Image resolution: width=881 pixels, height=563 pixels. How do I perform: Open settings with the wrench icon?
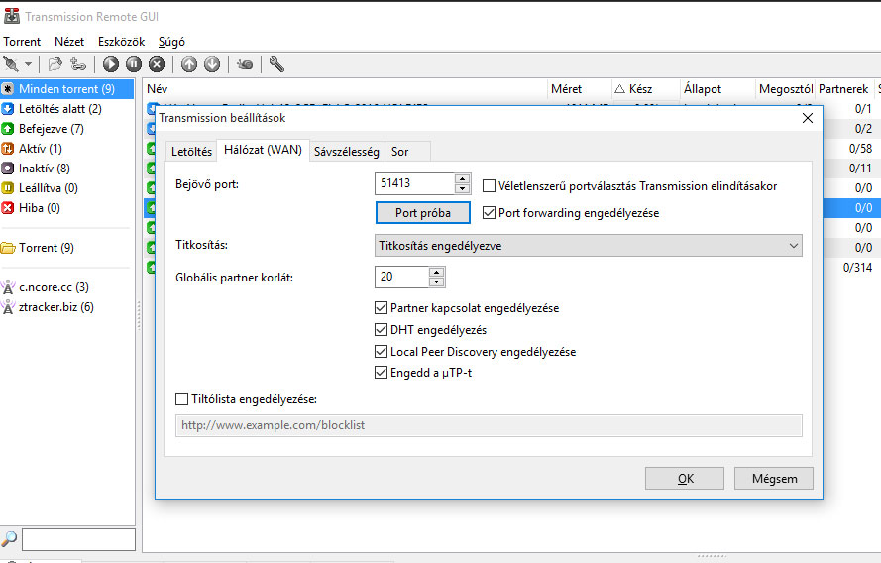pos(276,64)
